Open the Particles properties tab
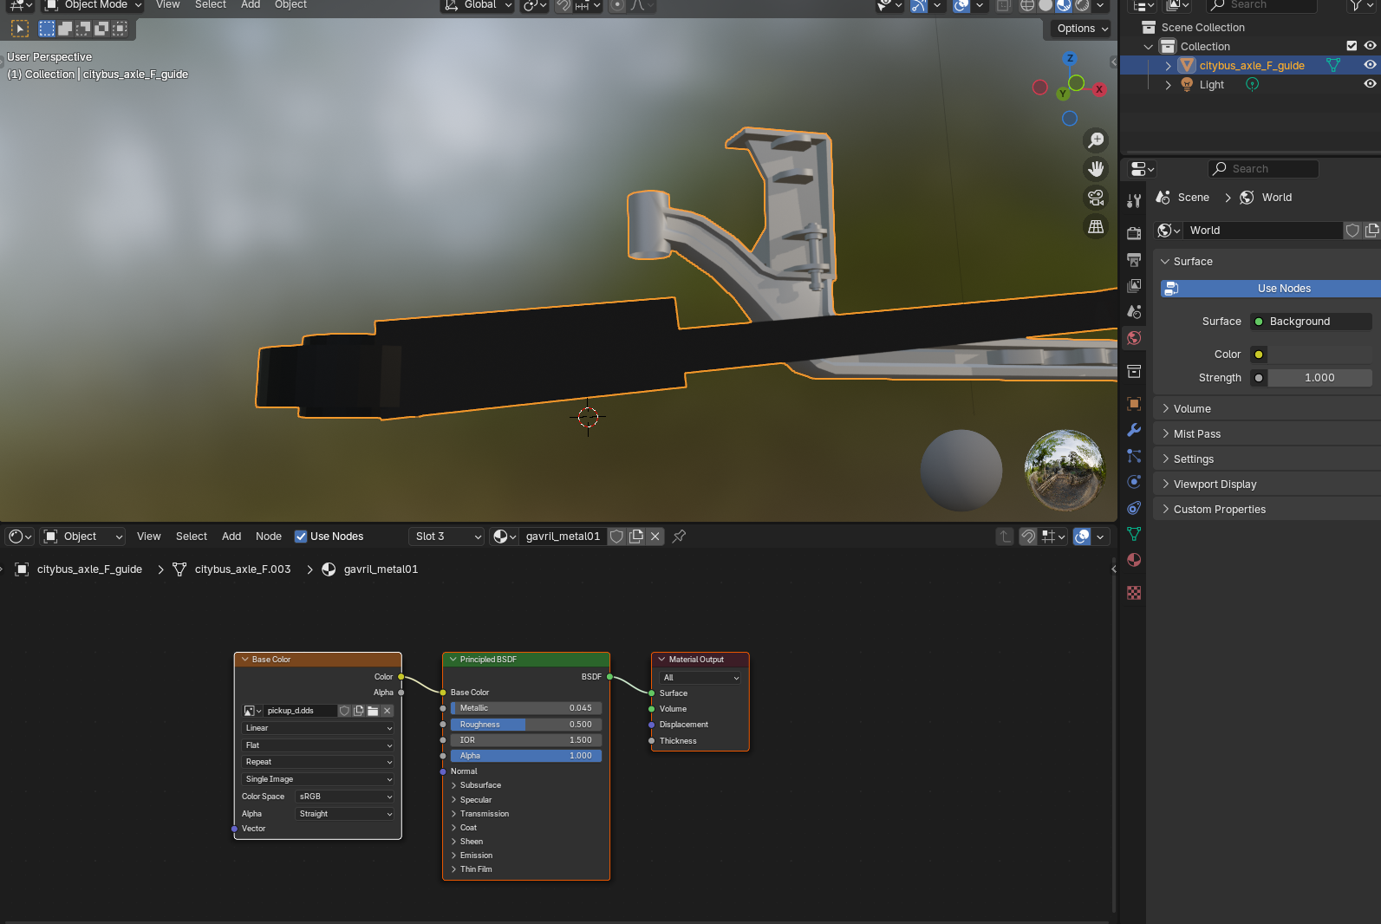1381x924 pixels. tap(1134, 456)
